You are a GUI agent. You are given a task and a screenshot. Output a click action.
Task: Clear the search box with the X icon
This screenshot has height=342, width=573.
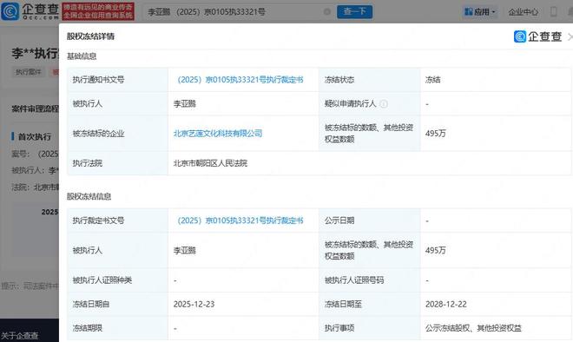[x=327, y=11]
